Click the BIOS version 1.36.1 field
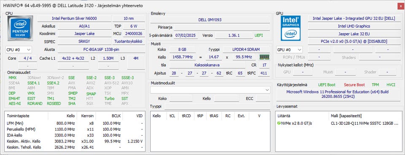Viewport: 405px width, 155px height. point(234,35)
